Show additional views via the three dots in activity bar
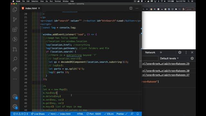Image resolution: width=206 pixels, height=116 pixels. (15, 79)
